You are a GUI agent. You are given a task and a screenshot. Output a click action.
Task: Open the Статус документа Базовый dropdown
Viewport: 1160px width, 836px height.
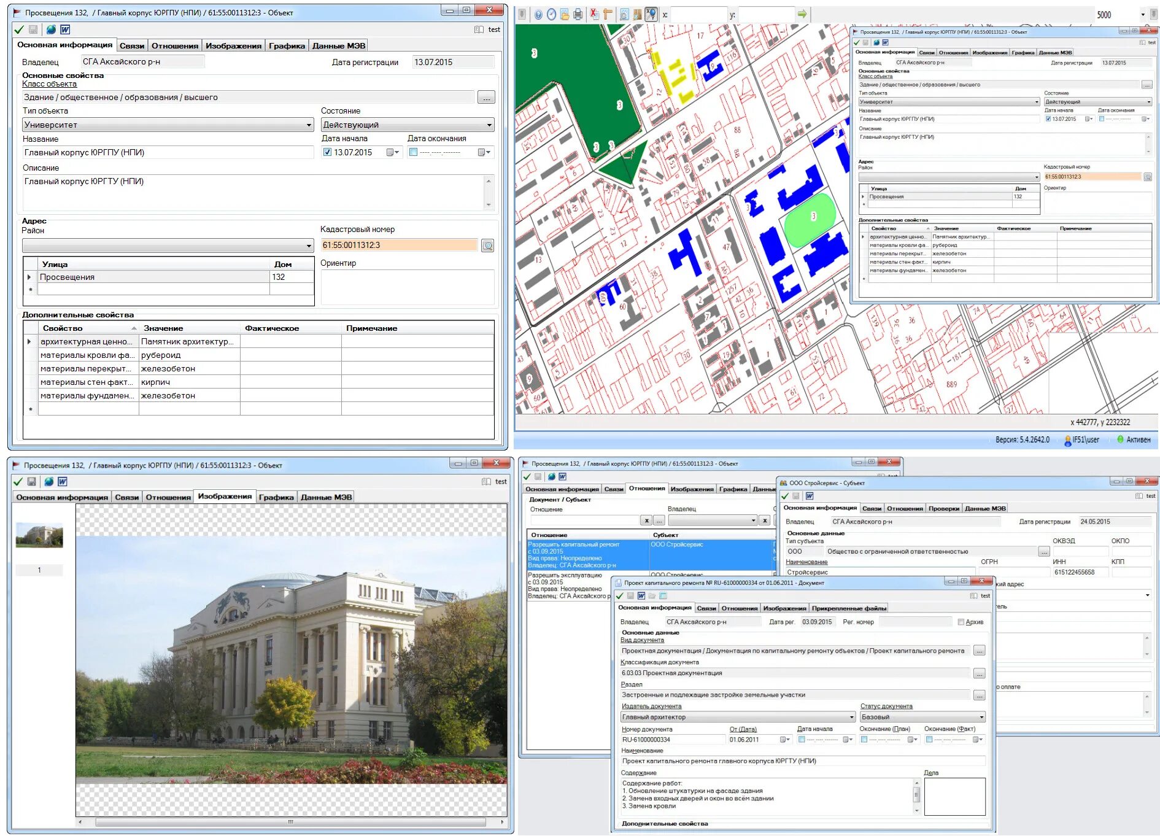pyautogui.click(x=982, y=717)
